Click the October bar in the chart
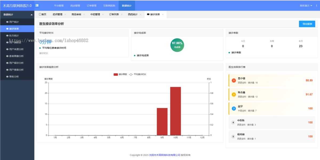The width and height of the screenshot is (320, 160). click(x=175, y=111)
